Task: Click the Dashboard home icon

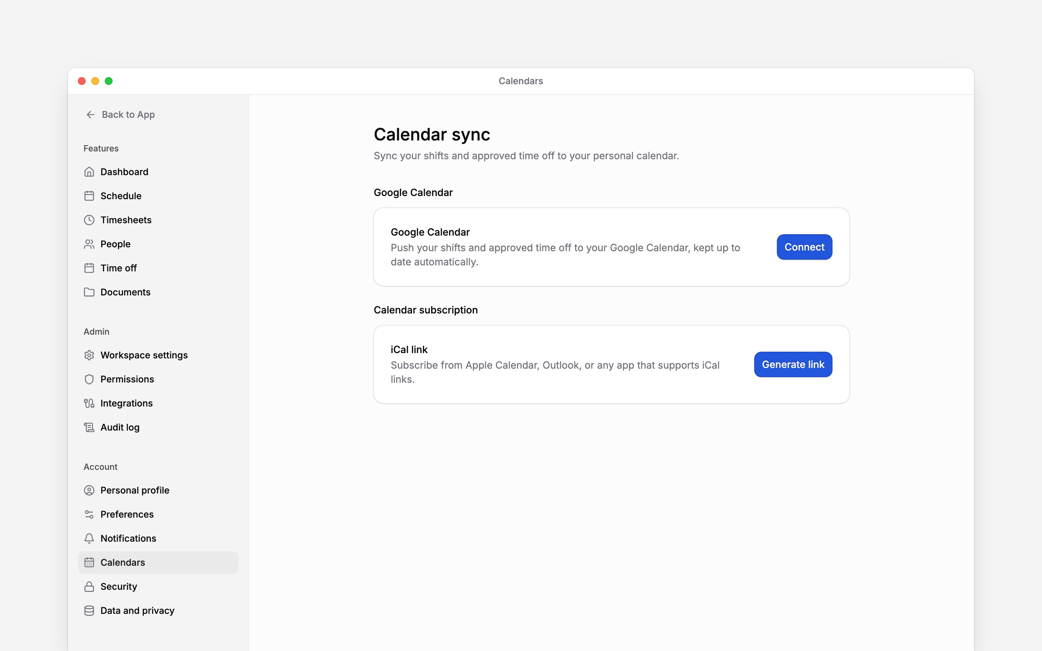Action: coord(89,172)
